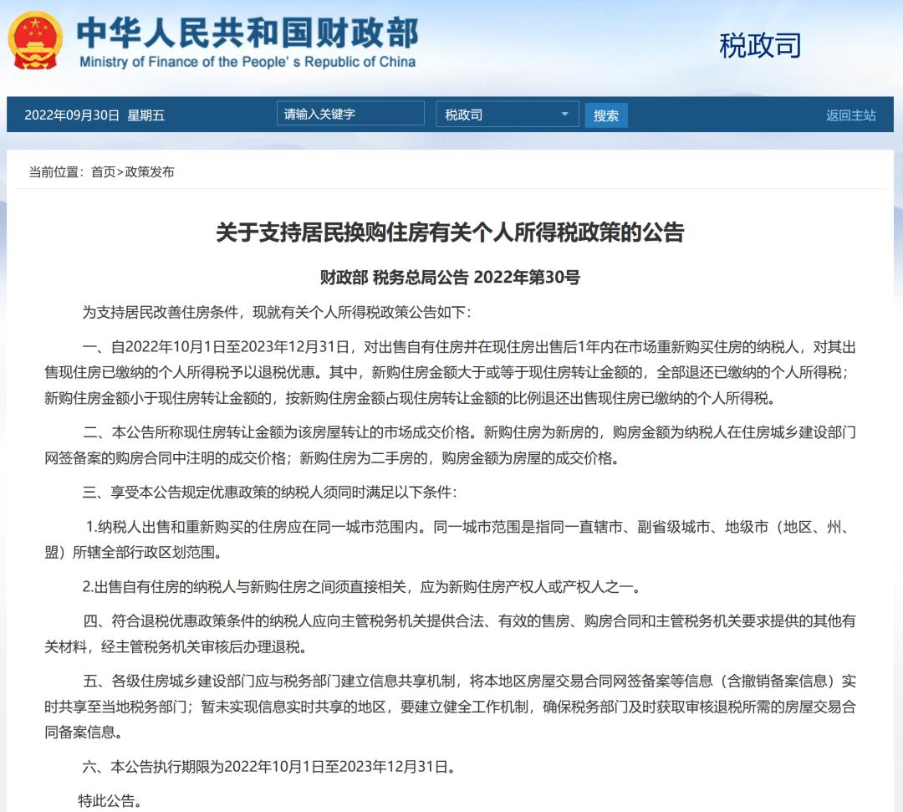The image size is (903, 812).
Task: Open the 返回主站 link
Action: pyautogui.click(x=849, y=115)
